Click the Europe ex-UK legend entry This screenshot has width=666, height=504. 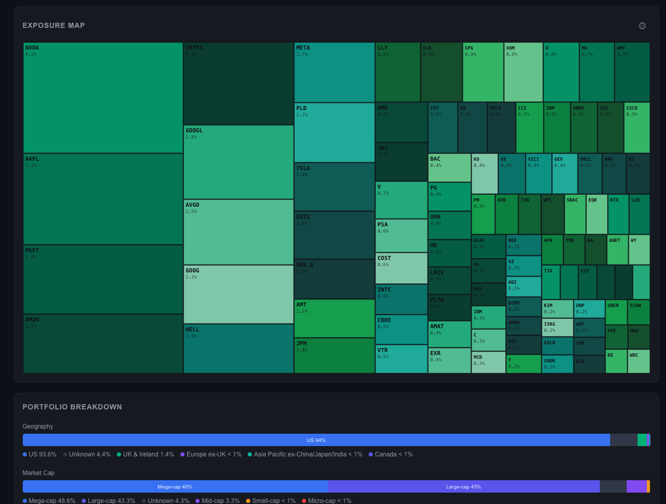coord(211,454)
